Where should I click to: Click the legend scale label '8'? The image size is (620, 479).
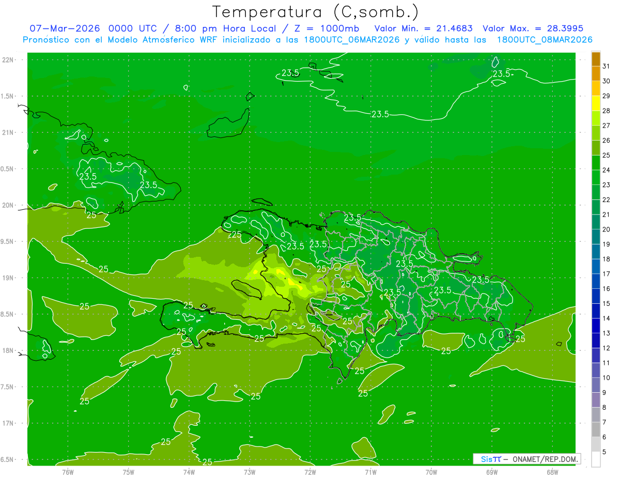604,408
